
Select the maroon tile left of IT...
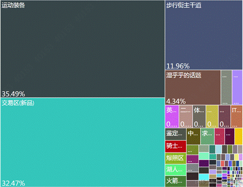[x=225, y=116]
